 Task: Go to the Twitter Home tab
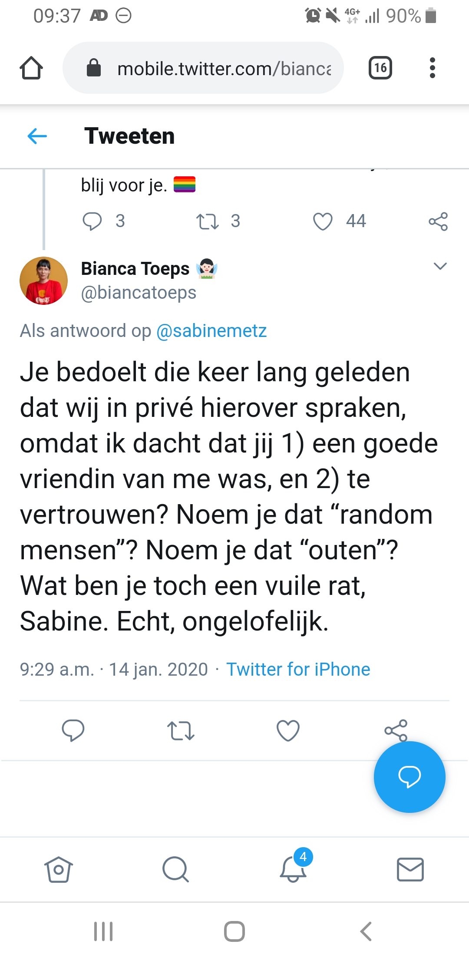coord(58,869)
